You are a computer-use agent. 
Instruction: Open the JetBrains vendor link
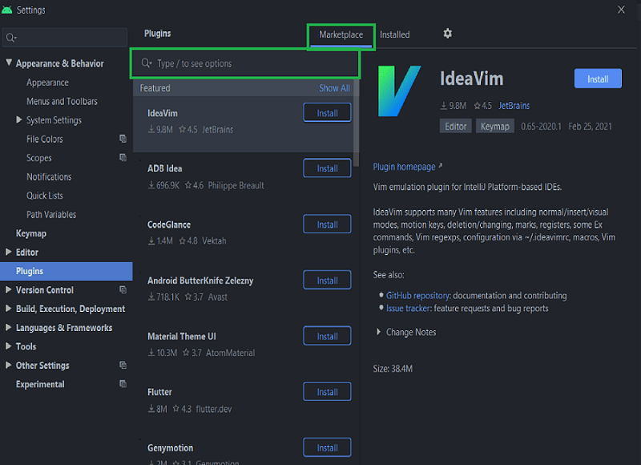click(x=514, y=106)
